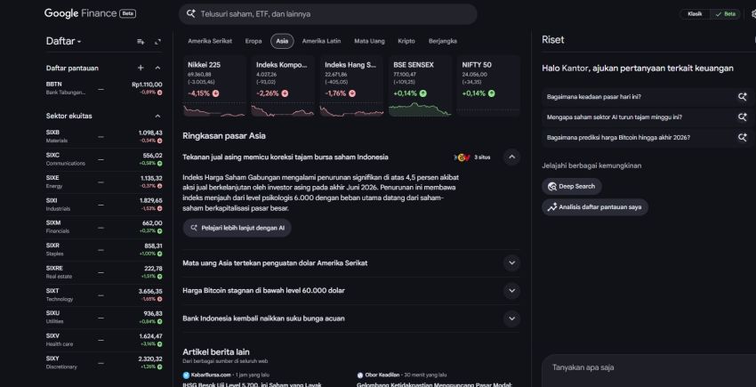Image resolution: width=756 pixels, height=387 pixels.
Task: Open the Indeks Kompo... index card
Action: (283, 86)
